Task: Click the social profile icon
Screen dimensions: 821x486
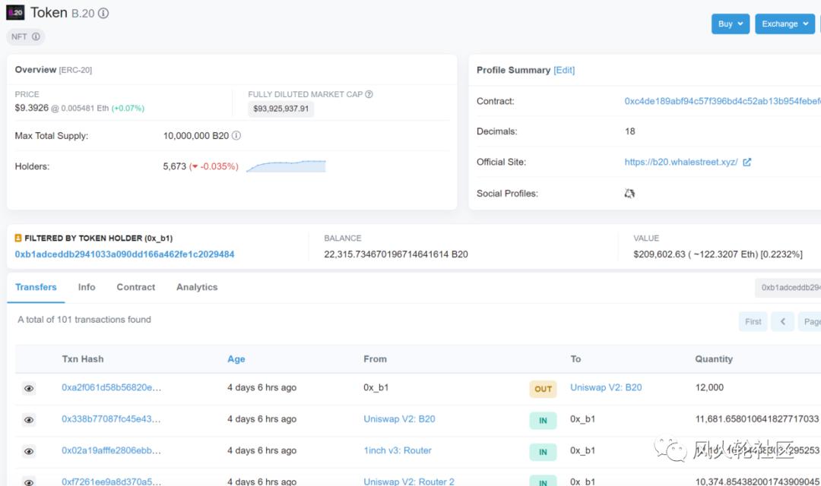Action: [x=629, y=193]
